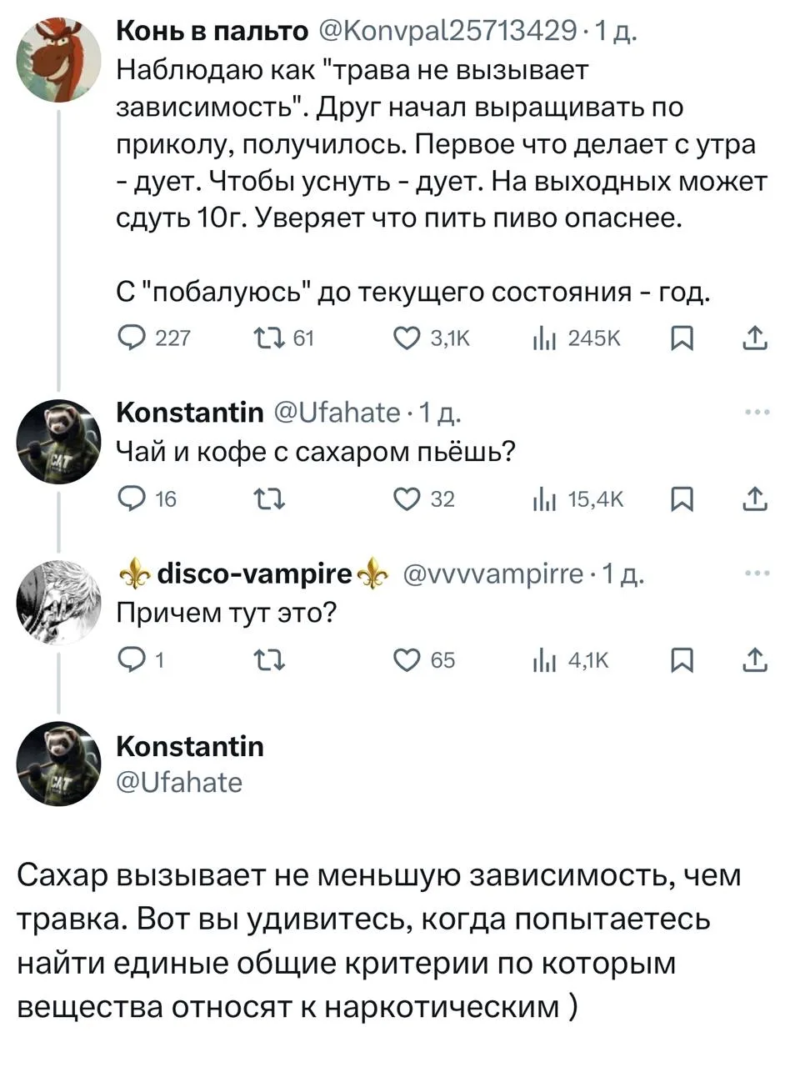Open more options on disco-vampire's reply

754,574
